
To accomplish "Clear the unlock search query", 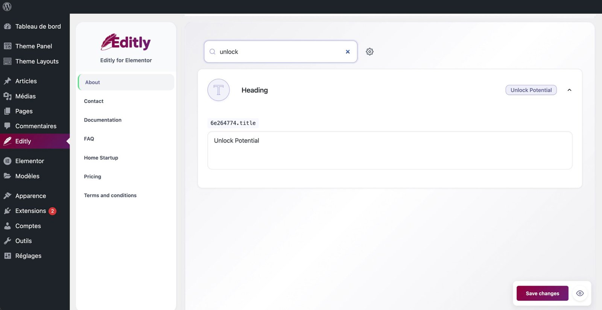I will (348, 52).
